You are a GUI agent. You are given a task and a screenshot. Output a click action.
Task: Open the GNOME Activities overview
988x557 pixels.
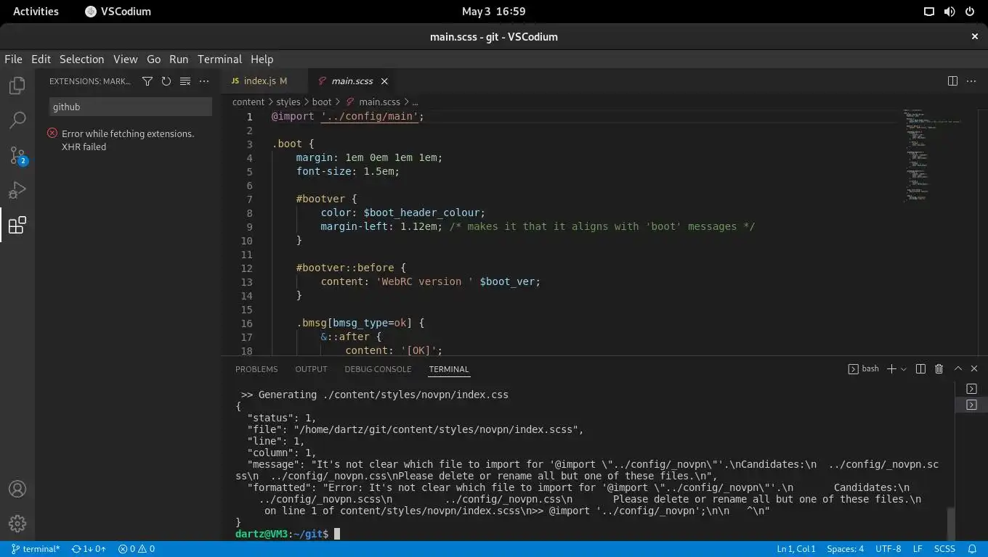pyautogui.click(x=36, y=11)
